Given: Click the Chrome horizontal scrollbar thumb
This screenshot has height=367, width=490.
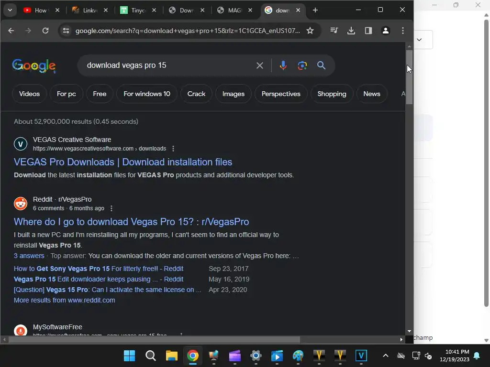Looking at the screenshot, I should point(154,339).
